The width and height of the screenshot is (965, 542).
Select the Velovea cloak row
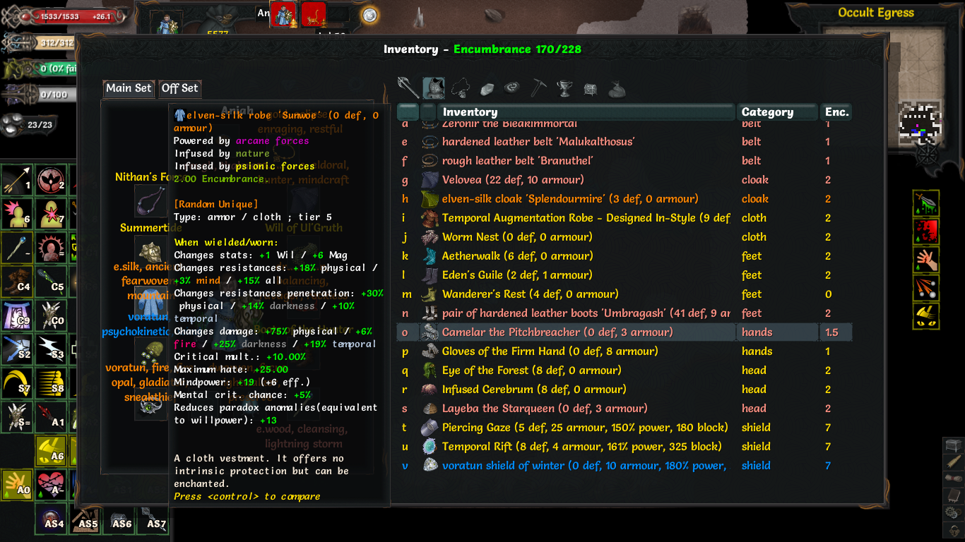624,180
